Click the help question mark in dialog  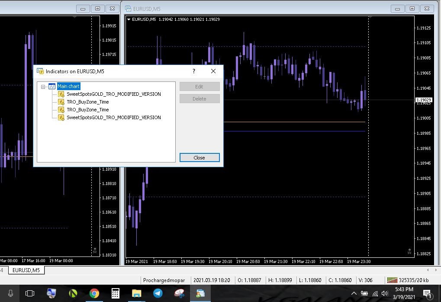click(194, 71)
